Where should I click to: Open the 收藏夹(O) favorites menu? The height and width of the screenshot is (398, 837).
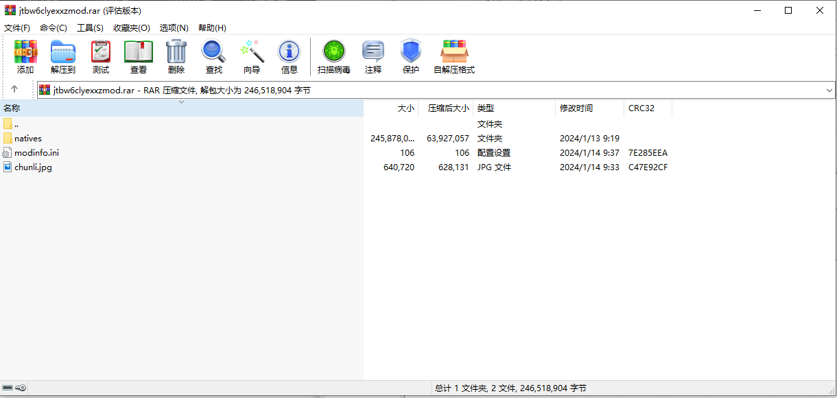(x=132, y=27)
